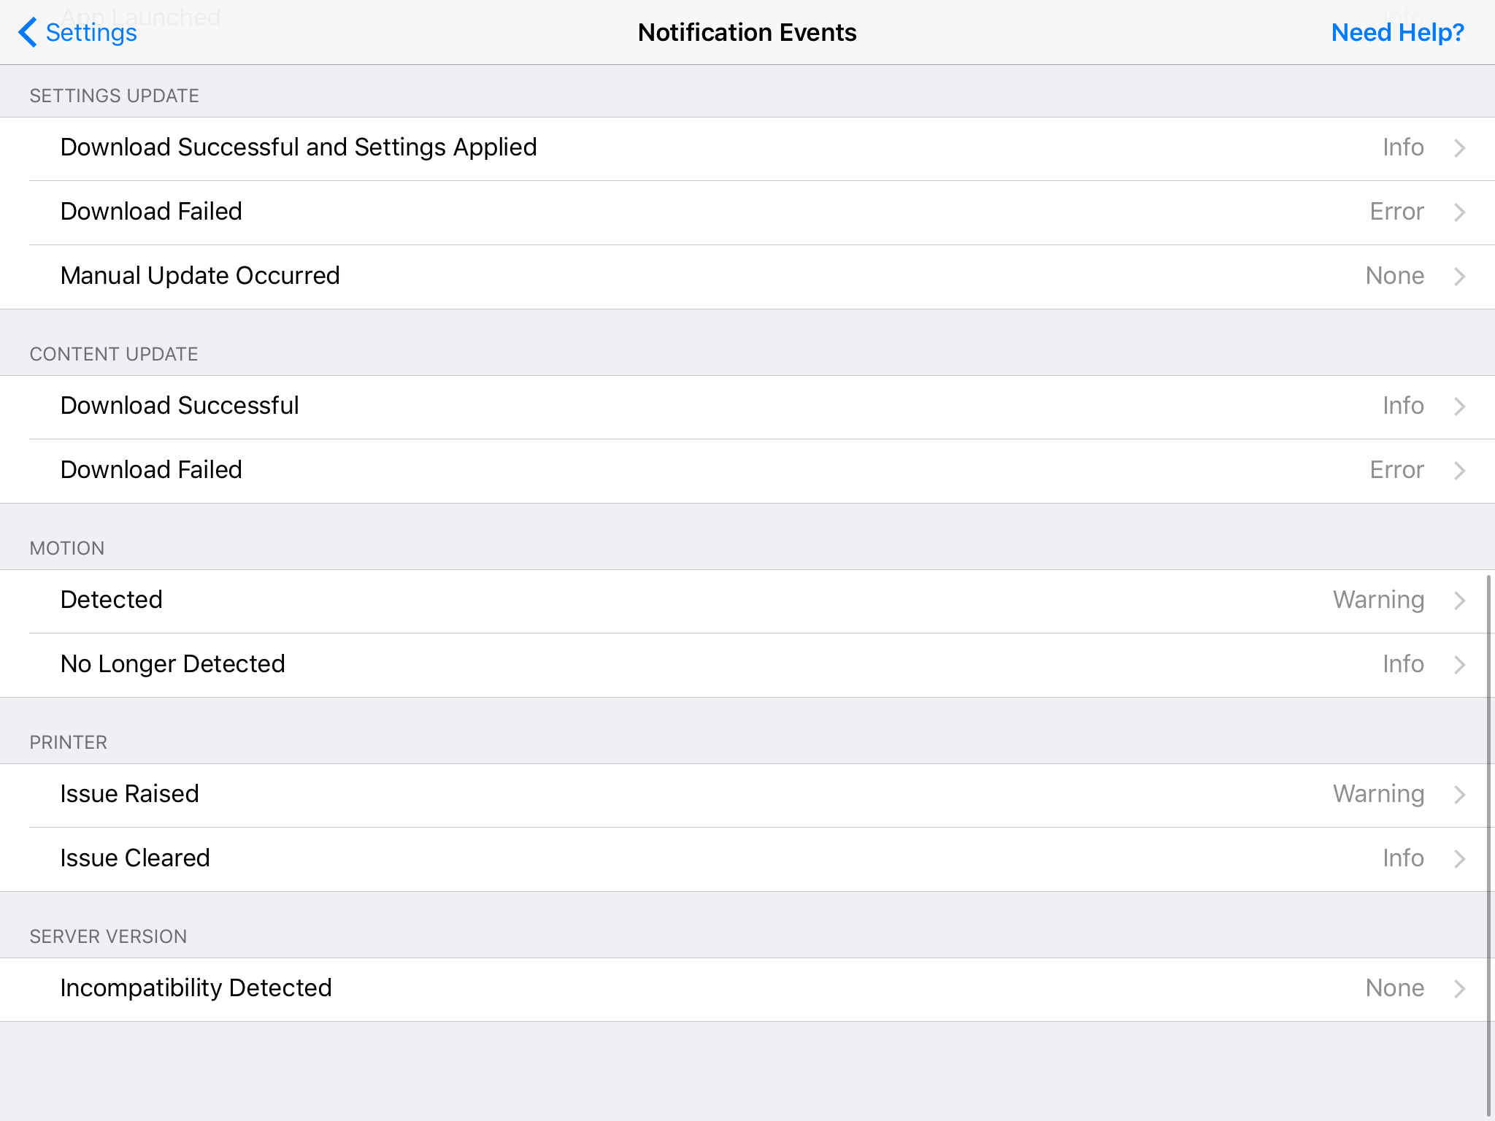The height and width of the screenshot is (1121, 1495).
Task: Click the Notification Events title
Action: (747, 32)
